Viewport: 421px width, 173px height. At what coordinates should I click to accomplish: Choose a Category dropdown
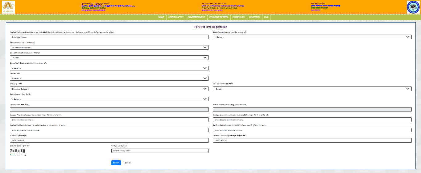pos(109,89)
